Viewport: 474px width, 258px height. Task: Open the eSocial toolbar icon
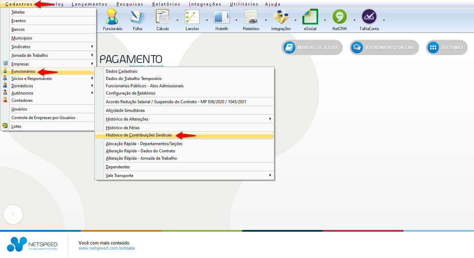tap(310, 19)
